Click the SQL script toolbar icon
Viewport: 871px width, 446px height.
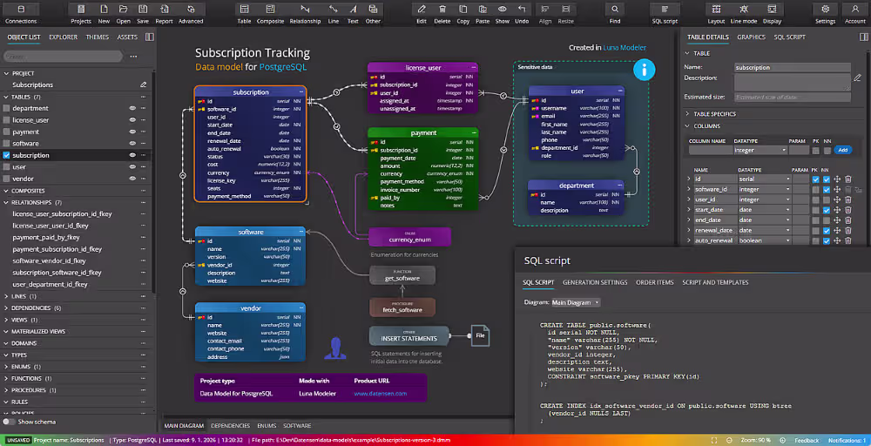pos(665,14)
